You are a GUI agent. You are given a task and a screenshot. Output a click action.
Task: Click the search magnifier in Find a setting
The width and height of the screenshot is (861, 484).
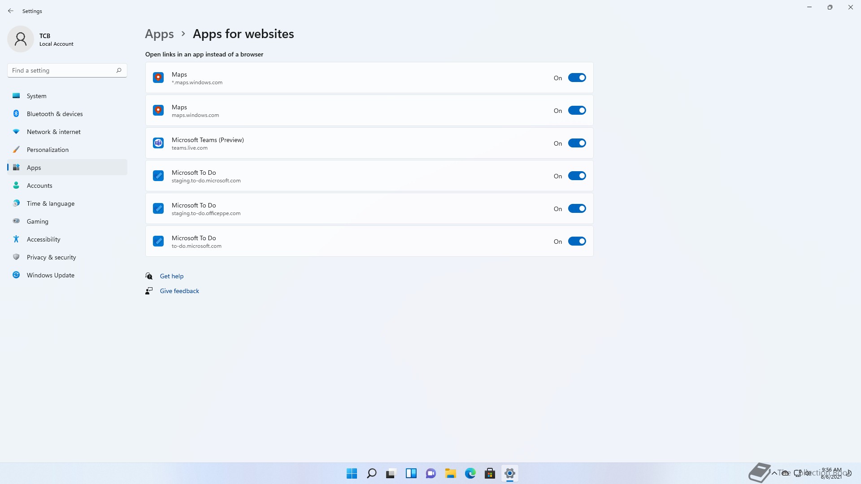click(119, 70)
